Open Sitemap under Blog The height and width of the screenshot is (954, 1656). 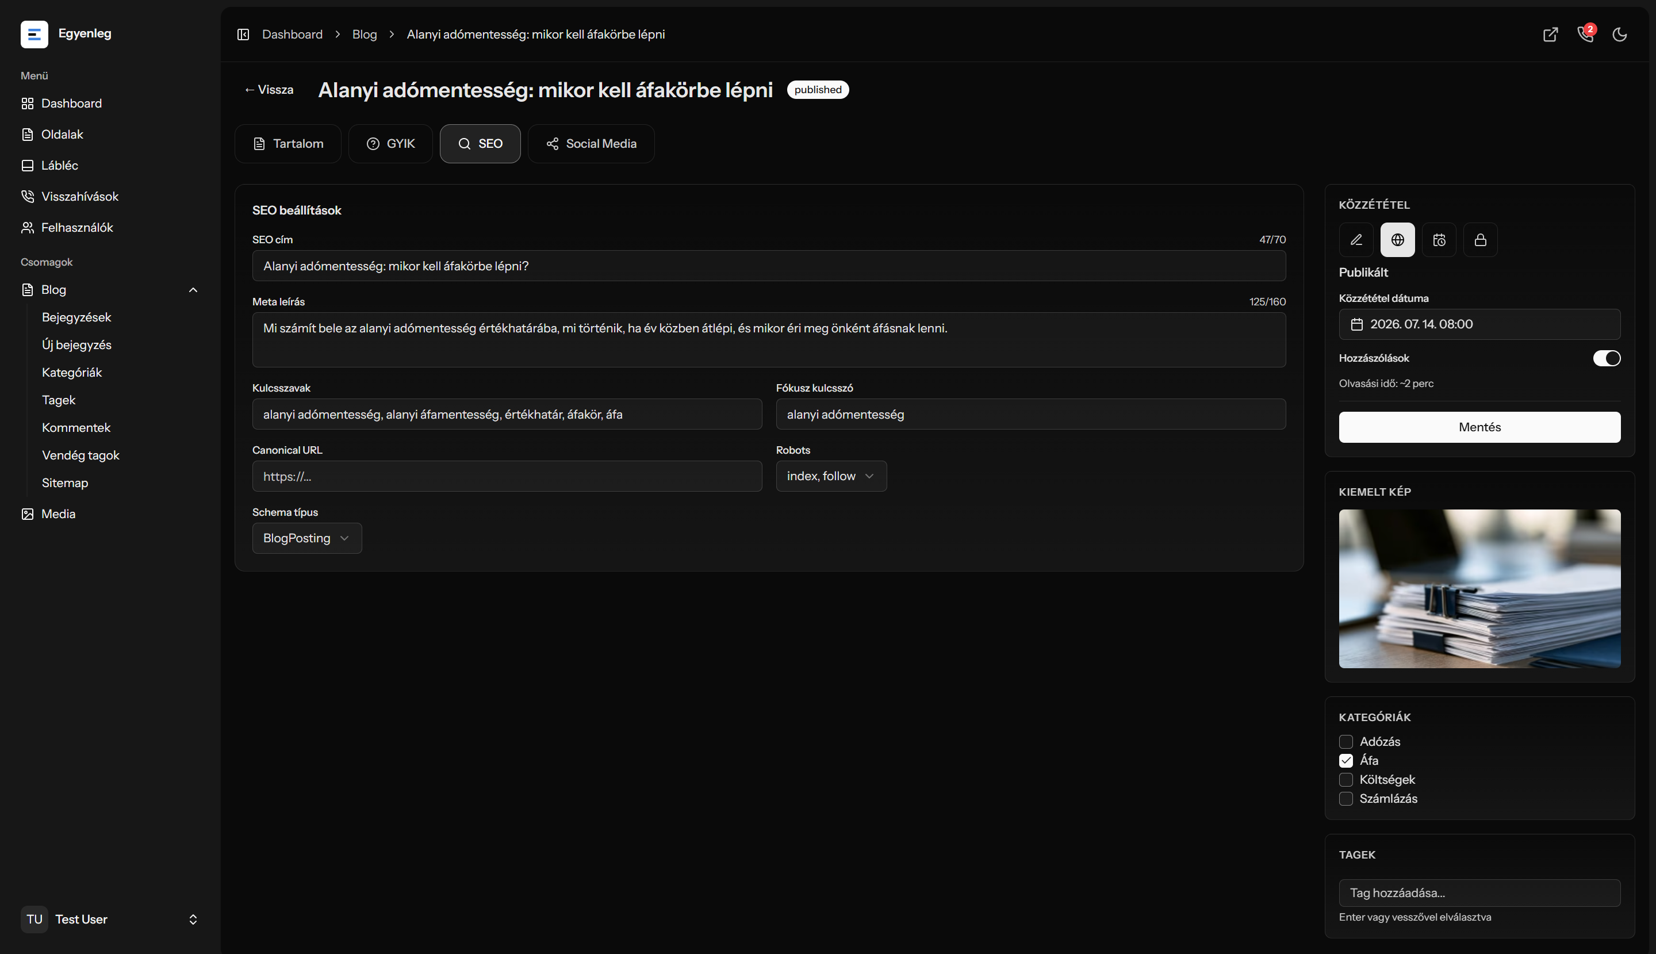coord(65,483)
